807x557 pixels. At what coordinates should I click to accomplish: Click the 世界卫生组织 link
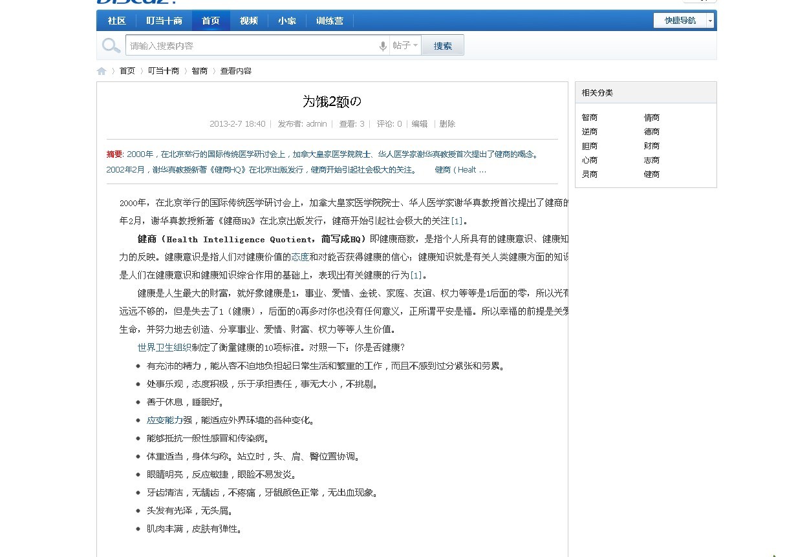click(x=164, y=348)
